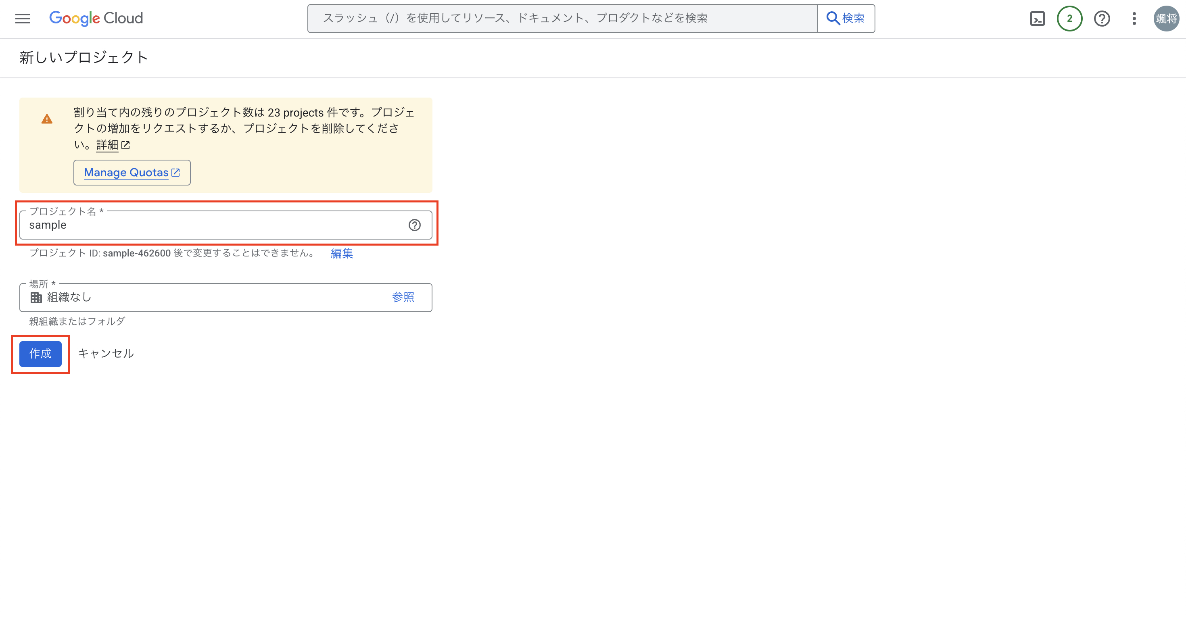Click 編集 to edit project ID

[x=342, y=253]
